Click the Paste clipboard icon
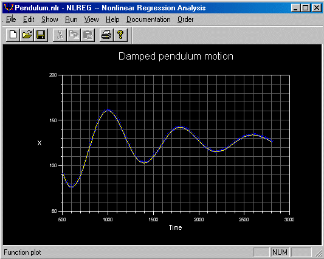Viewport: 324px width, 259px height. pyautogui.click(x=88, y=35)
